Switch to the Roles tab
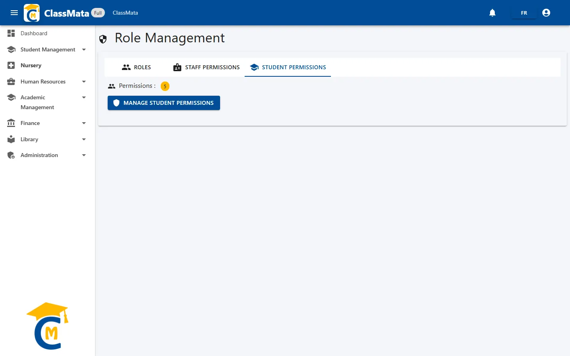 point(136,67)
